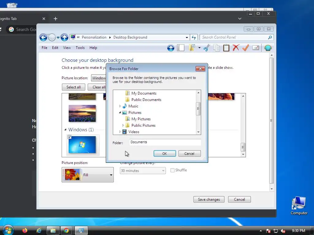The image size is (314, 235).
Task: Select My Pictures in folder tree
Action: (141, 119)
